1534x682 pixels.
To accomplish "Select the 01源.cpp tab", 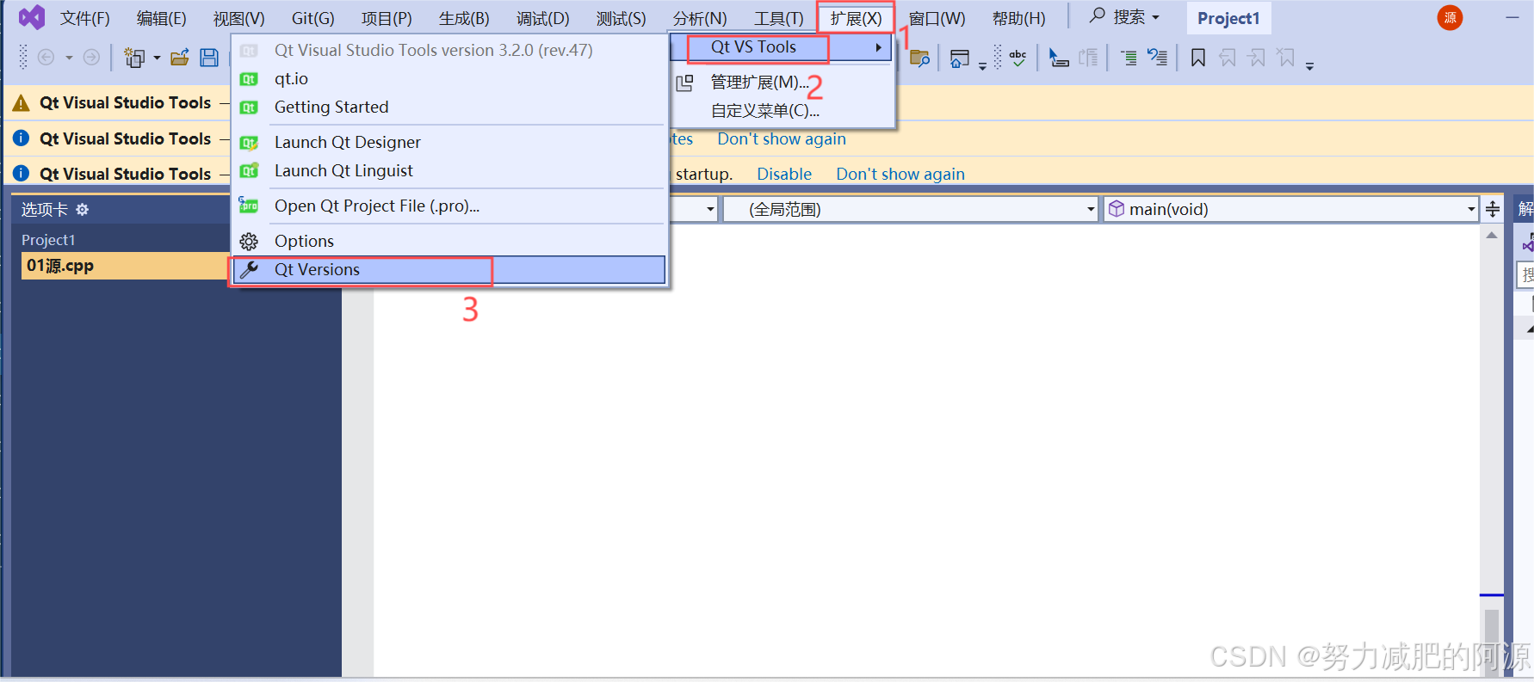I will (125, 266).
